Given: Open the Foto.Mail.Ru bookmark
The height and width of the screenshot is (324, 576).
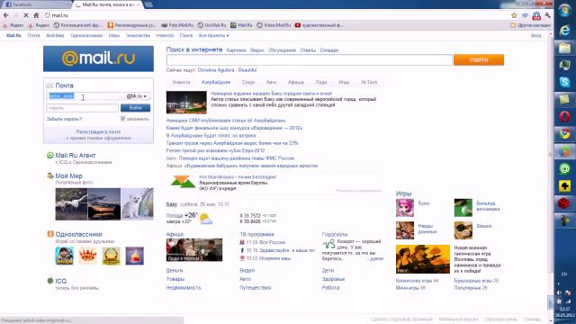Looking at the screenshot, I should 177,25.
